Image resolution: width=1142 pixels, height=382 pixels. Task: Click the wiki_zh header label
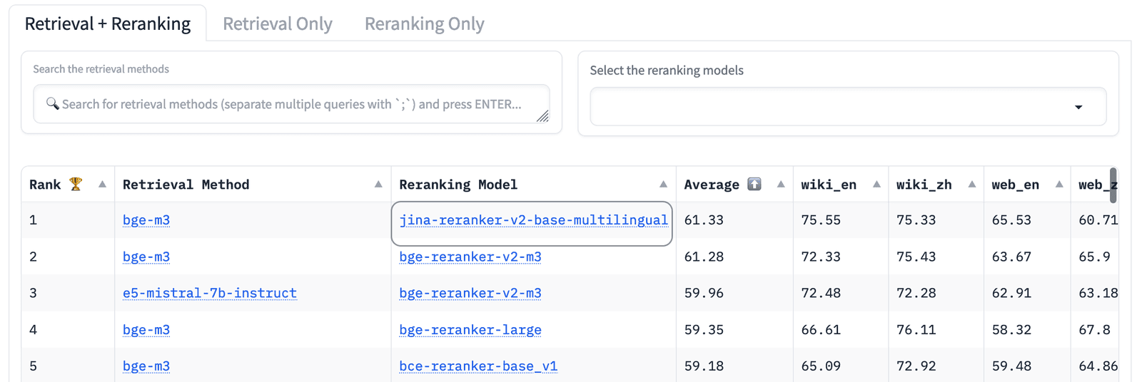pyautogui.click(x=924, y=185)
